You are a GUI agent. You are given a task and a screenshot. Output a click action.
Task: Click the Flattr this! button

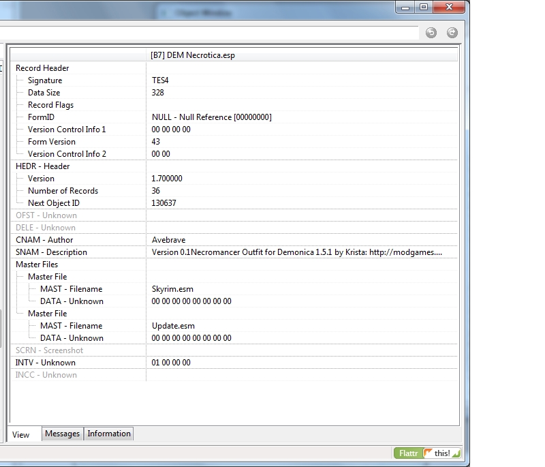point(428,453)
